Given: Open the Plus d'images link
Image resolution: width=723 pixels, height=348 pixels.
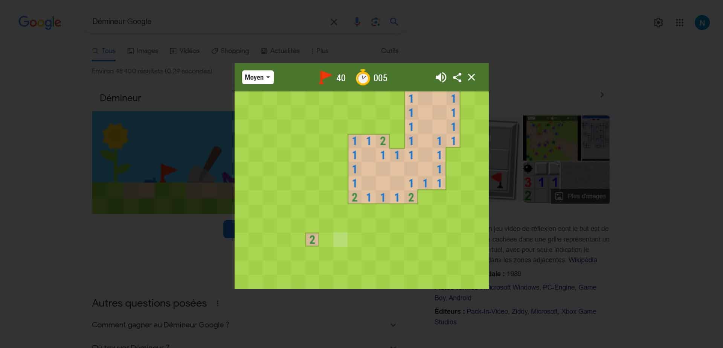Looking at the screenshot, I should pos(581,196).
